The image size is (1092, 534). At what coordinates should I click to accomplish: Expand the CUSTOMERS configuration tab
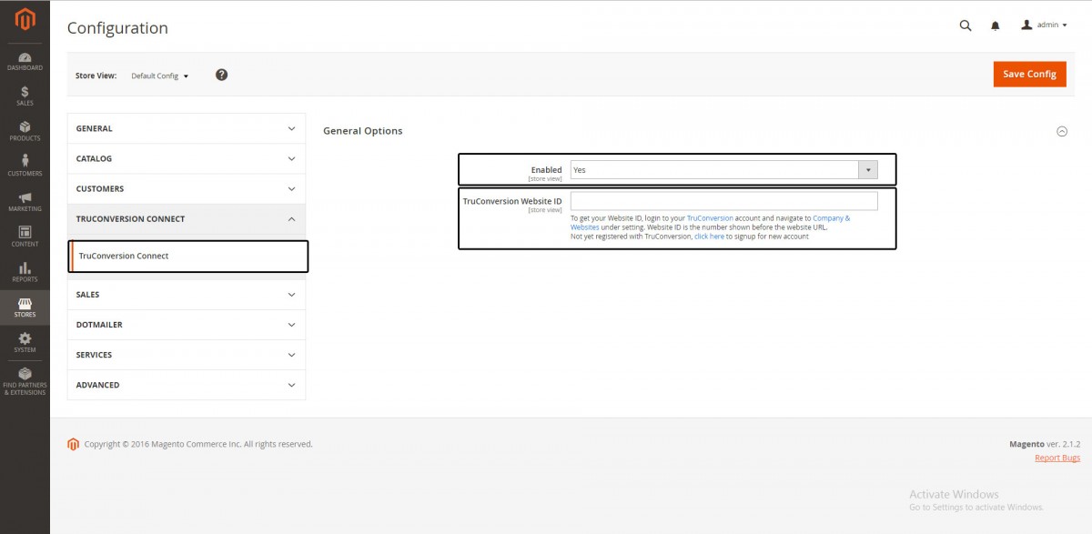coord(187,188)
